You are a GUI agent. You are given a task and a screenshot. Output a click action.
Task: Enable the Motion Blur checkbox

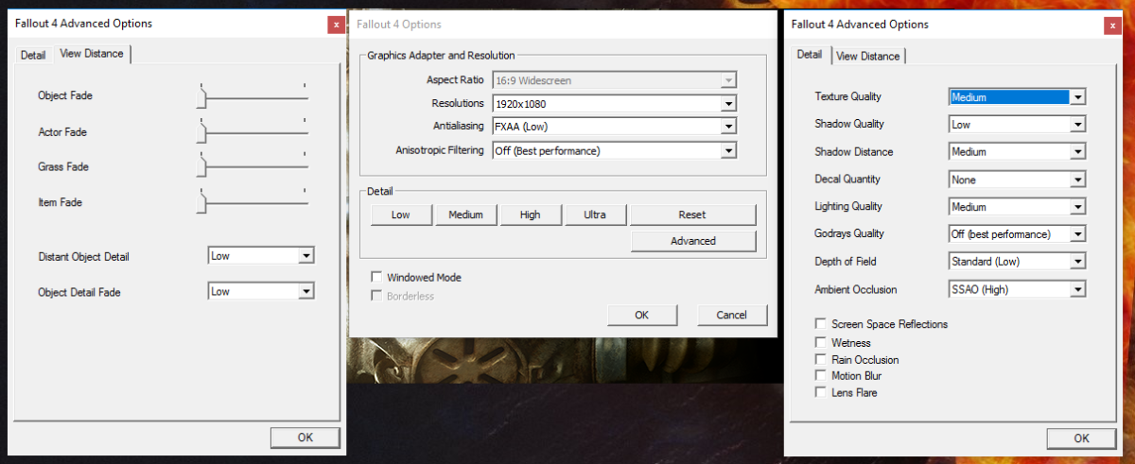point(821,376)
